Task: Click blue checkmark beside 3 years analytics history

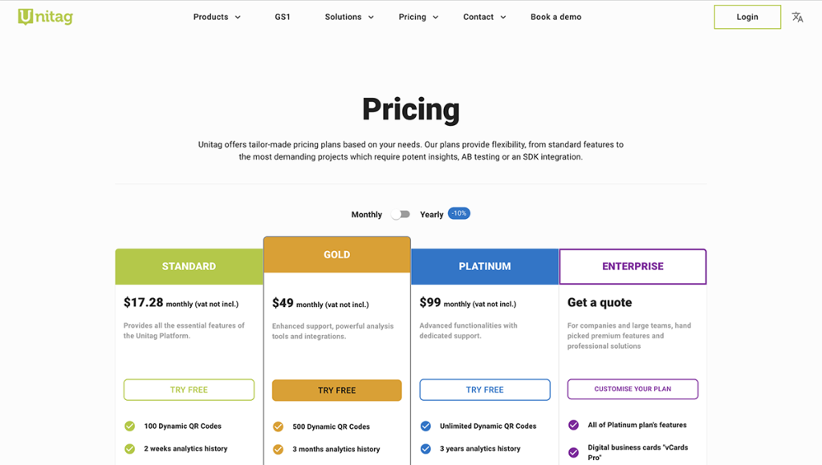Action: tap(427, 449)
